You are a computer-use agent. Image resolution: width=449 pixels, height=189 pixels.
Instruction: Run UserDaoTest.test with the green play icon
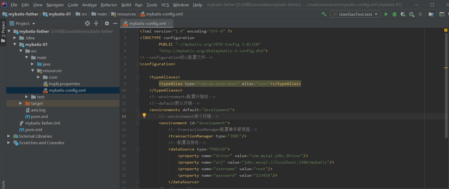pos(386,14)
